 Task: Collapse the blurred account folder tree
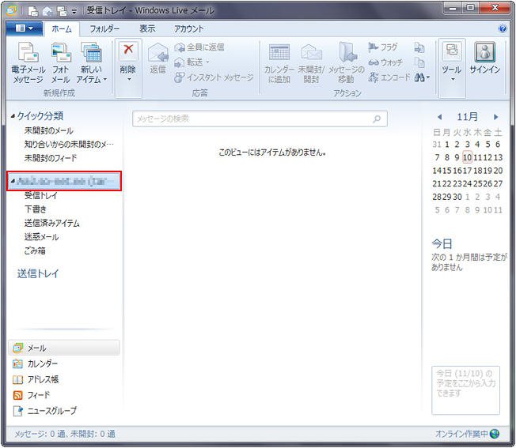[13, 181]
